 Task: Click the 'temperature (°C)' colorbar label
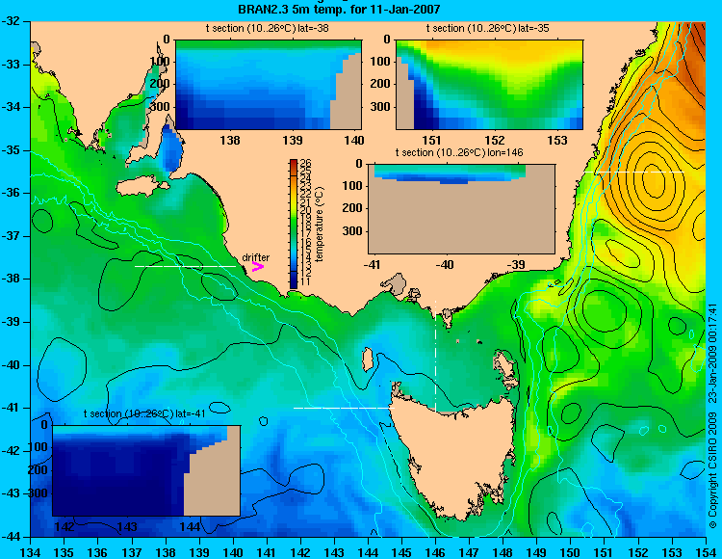[320, 224]
